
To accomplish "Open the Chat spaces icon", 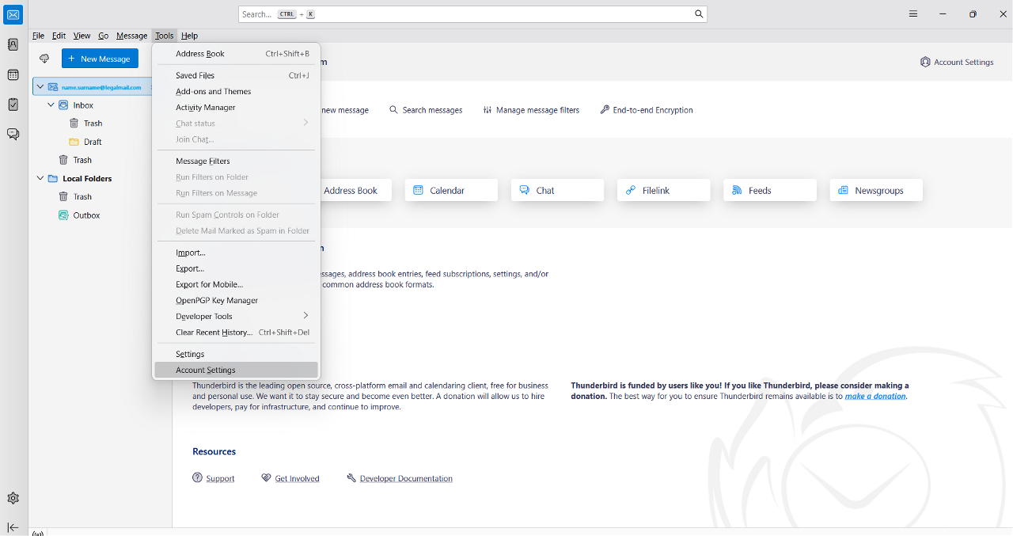I will pyautogui.click(x=13, y=134).
